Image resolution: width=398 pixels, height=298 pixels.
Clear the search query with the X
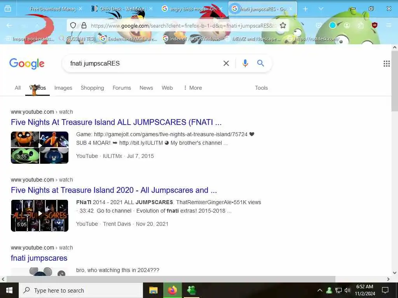point(226,63)
